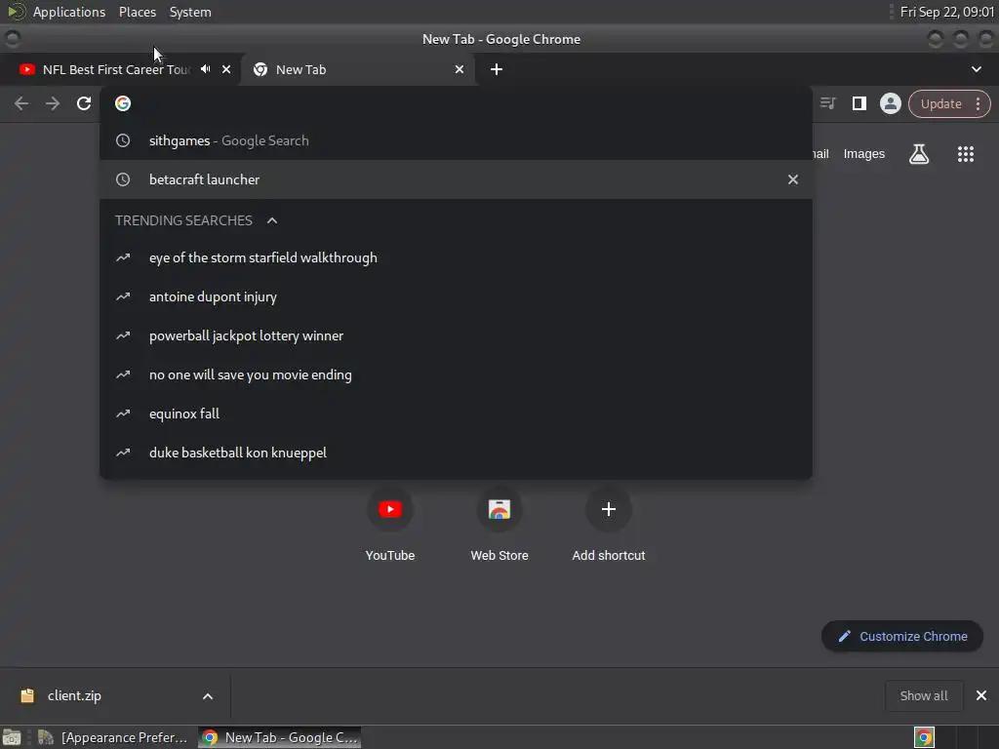Viewport: 999px width, 749px height.
Task: Remove betacraft launcher suggestion
Action: [x=792, y=179]
